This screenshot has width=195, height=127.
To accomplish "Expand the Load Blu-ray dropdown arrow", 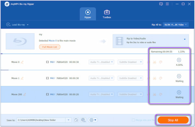I will [x=28, y=25].
